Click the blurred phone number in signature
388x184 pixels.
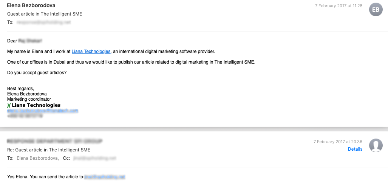(x=25, y=116)
